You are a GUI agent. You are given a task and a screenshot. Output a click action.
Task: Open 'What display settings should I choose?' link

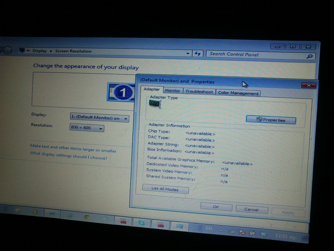(68, 156)
